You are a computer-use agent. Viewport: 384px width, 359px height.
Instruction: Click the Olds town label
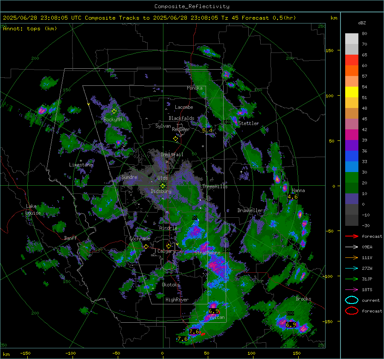pyautogui.click(x=163, y=178)
